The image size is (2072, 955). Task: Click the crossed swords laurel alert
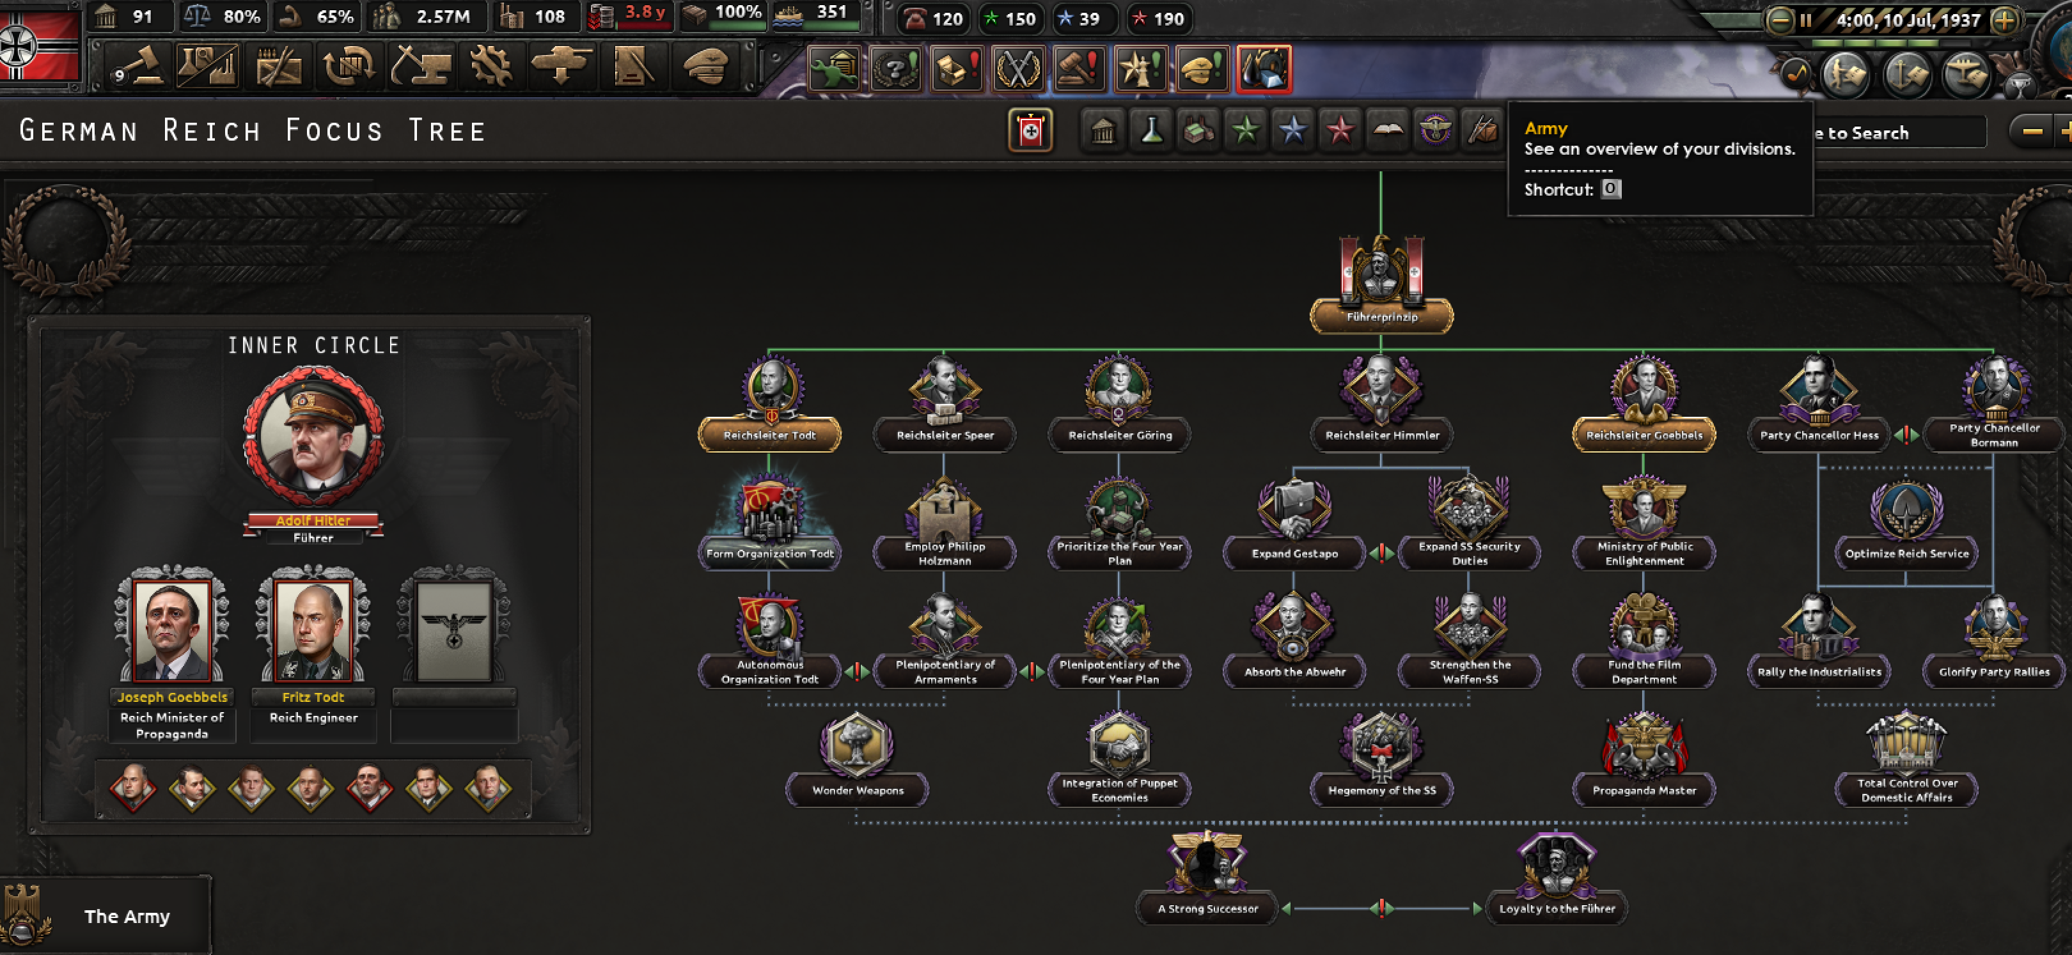click(1017, 68)
